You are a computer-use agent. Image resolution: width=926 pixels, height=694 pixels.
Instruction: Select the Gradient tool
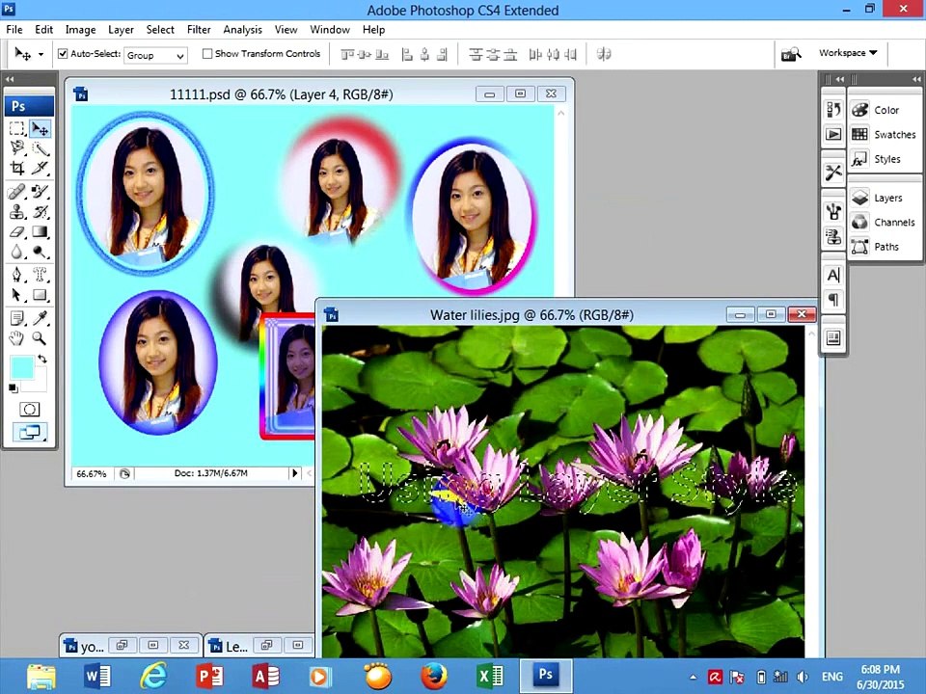pyautogui.click(x=41, y=232)
